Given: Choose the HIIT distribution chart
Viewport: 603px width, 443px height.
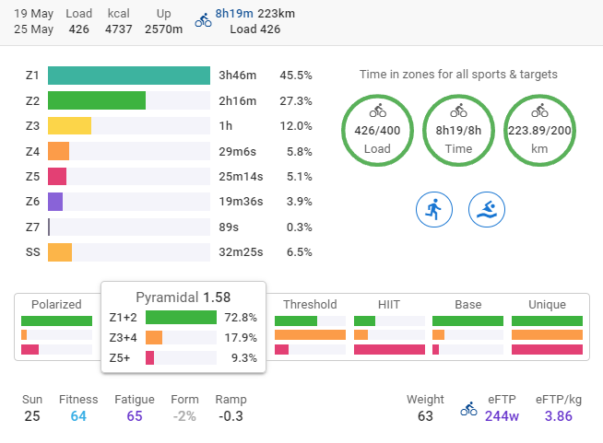Looking at the screenshot, I should [389, 327].
